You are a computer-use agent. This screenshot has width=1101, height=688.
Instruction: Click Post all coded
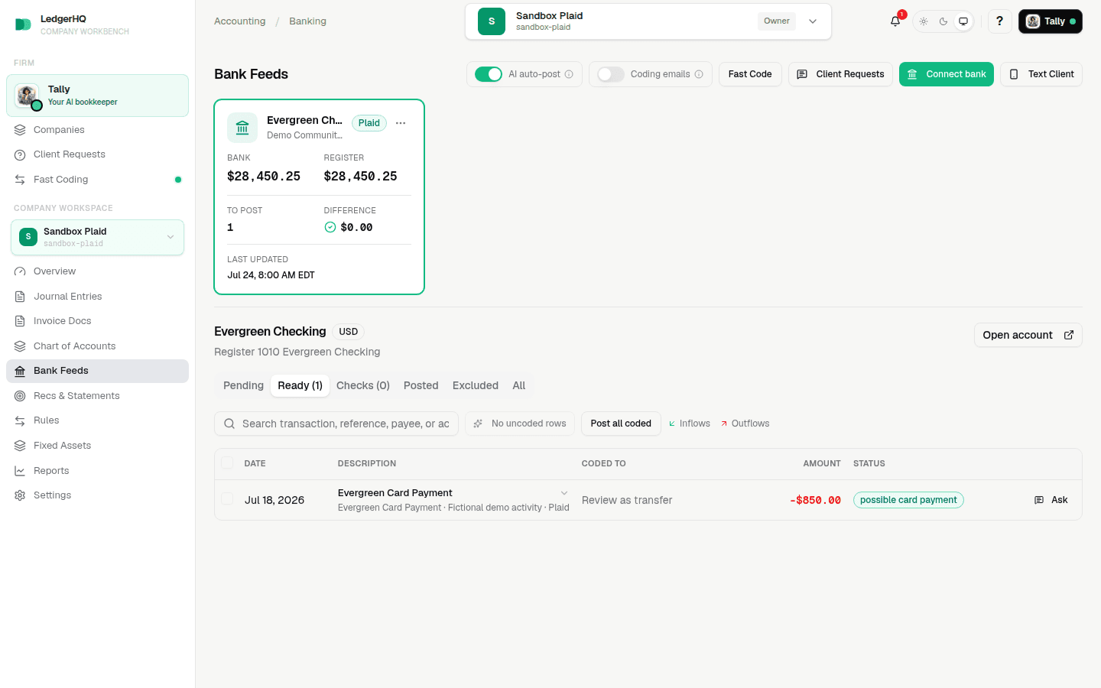(x=621, y=424)
